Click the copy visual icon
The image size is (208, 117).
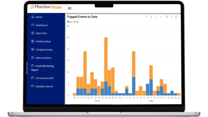167,17
